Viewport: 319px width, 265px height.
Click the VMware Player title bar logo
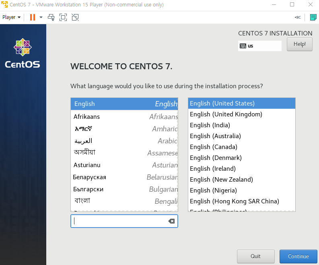click(x=4, y=4)
